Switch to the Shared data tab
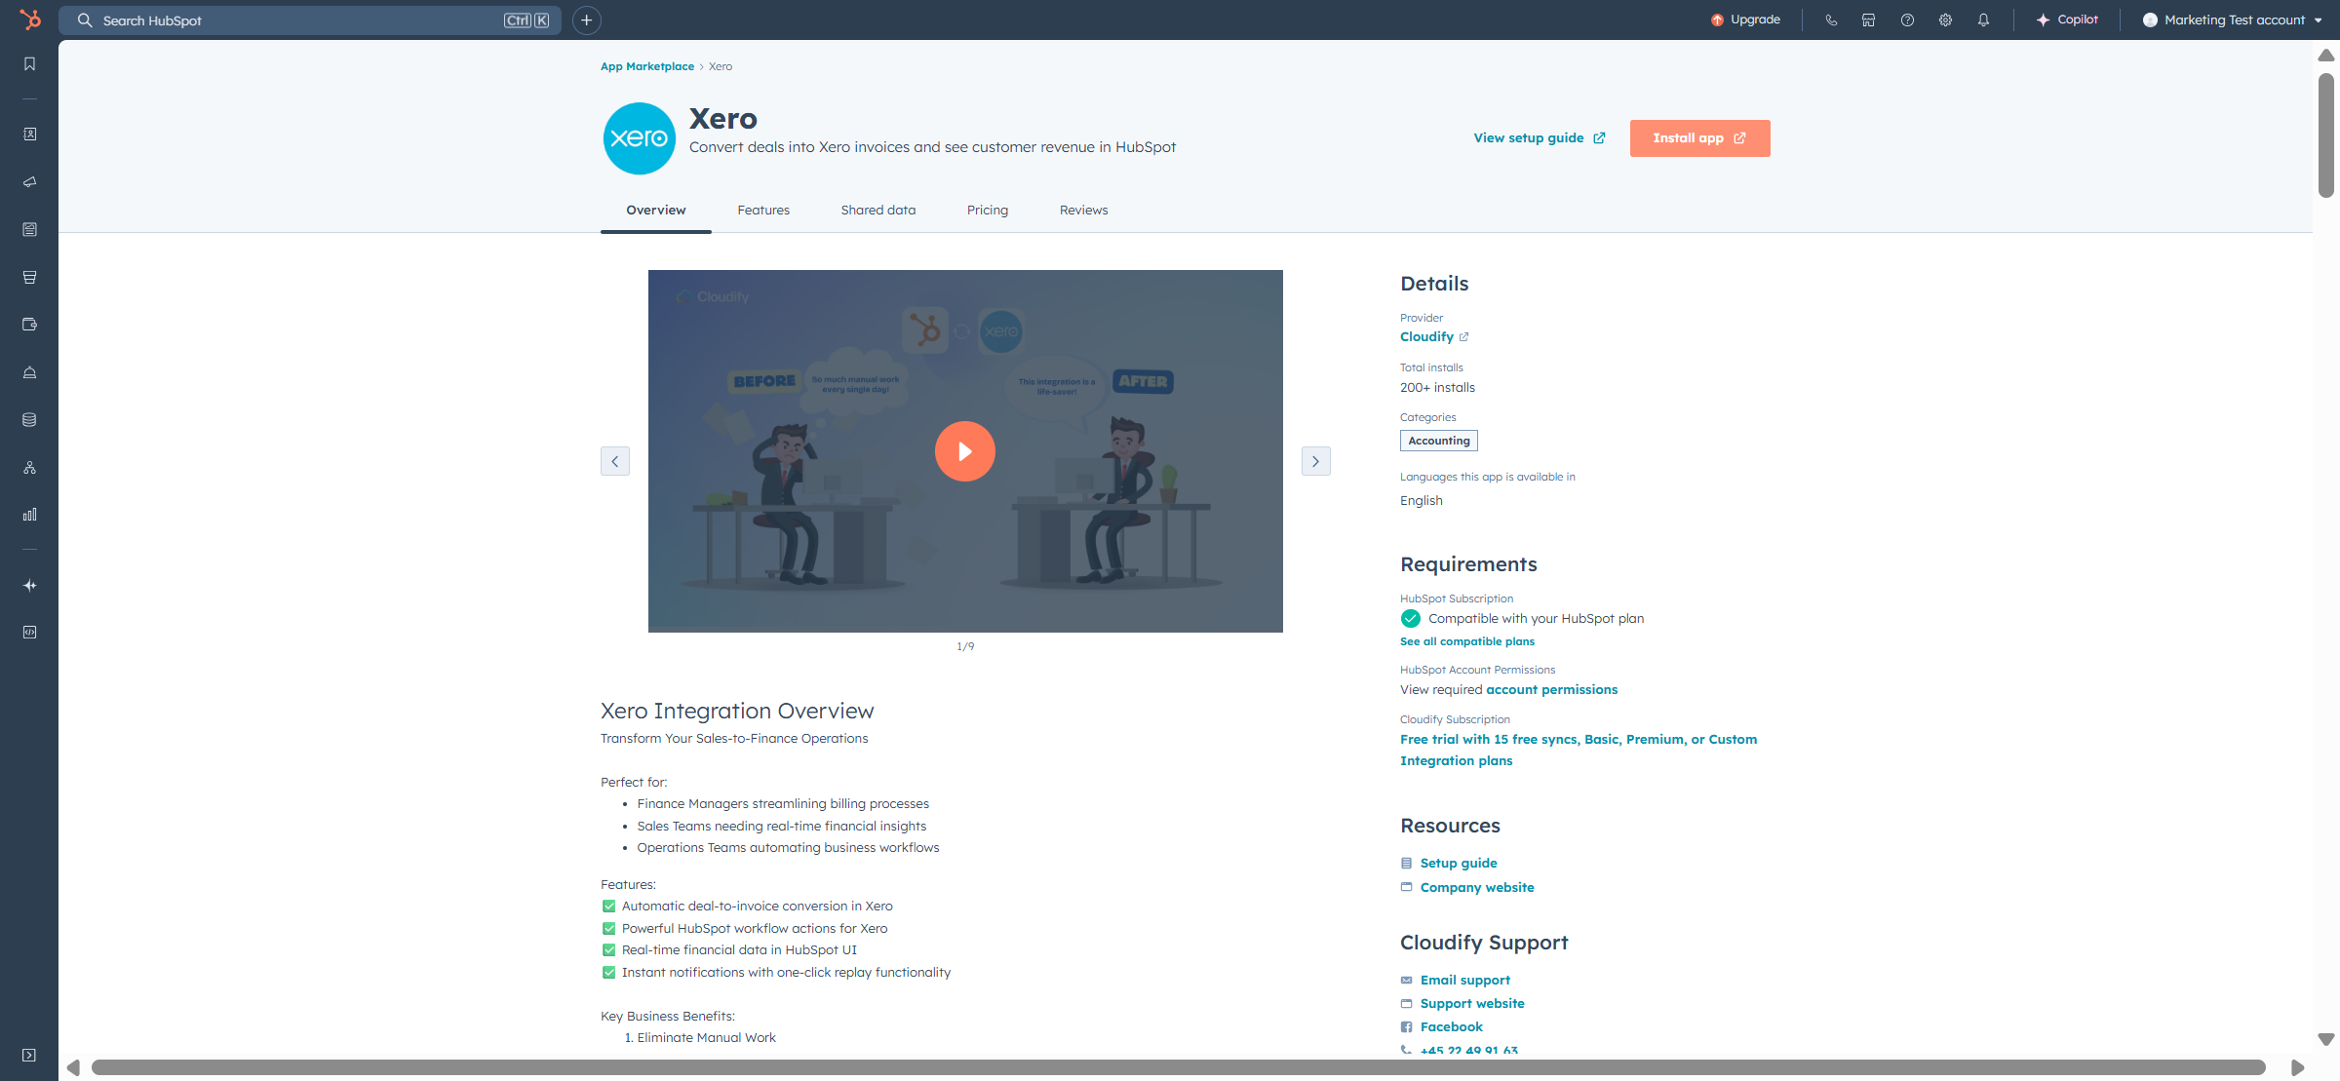This screenshot has height=1081, width=2340. coord(877,211)
